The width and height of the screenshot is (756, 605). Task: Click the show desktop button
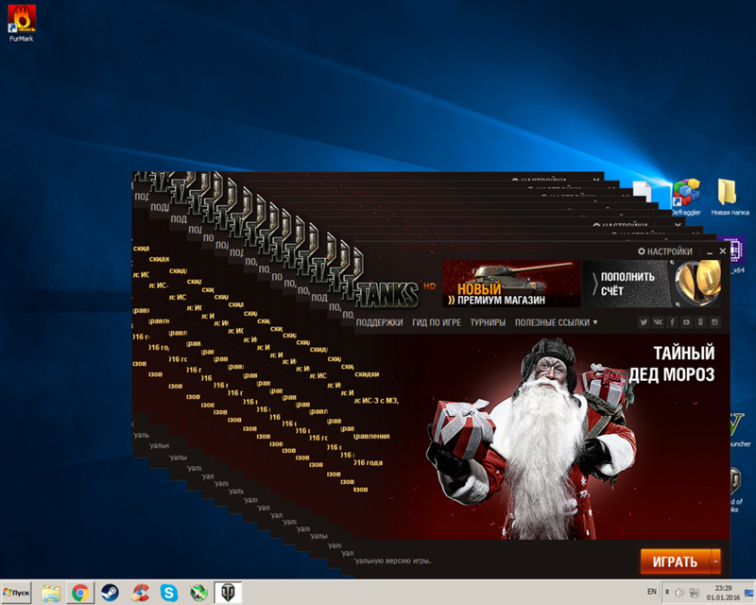click(749, 593)
